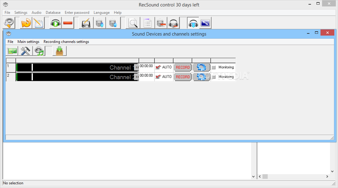This screenshot has width=338, height=188.
Task: Toggle AUTO checkbox for Channel 1
Action: click(x=158, y=67)
